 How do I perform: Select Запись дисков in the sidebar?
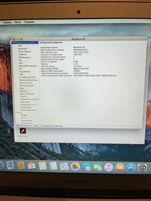[x=26, y=86]
